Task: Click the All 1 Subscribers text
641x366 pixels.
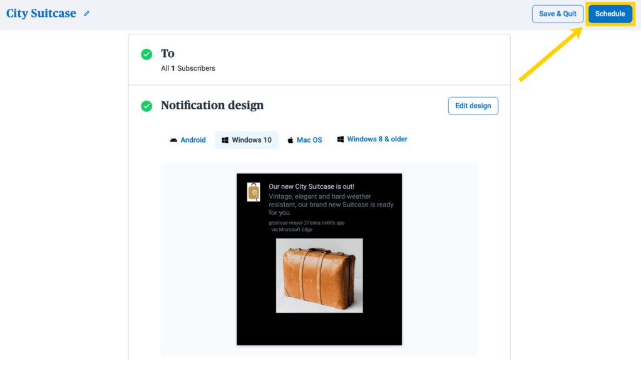Action: point(188,68)
